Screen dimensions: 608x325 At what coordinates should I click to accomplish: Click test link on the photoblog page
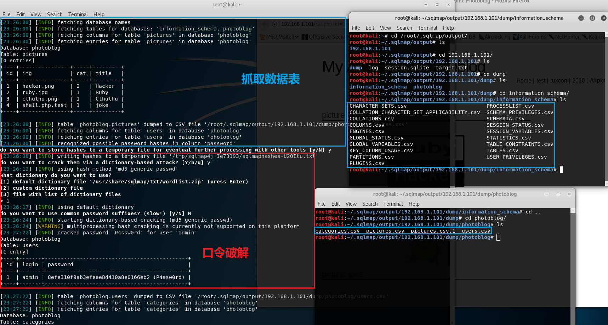pos(541,81)
